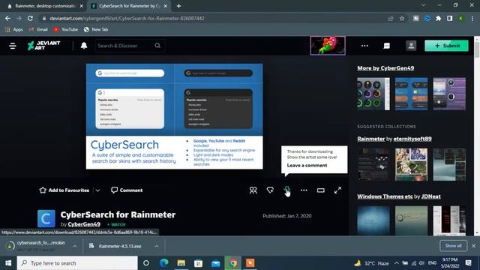Open the JDNeat profile link
The height and width of the screenshot is (270, 480).
tap(430, 196)
